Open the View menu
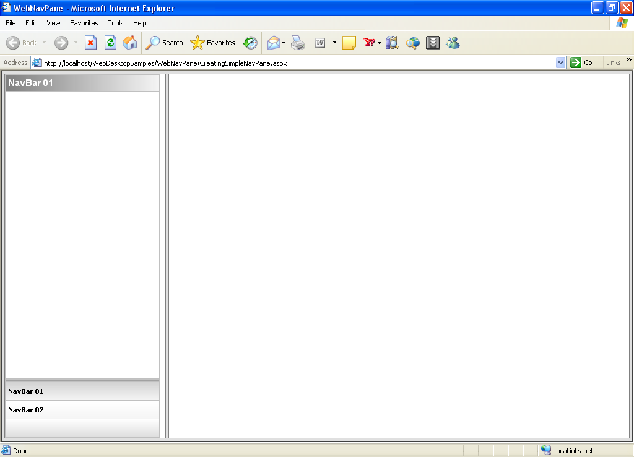634x457 pixels. [53, 23]
